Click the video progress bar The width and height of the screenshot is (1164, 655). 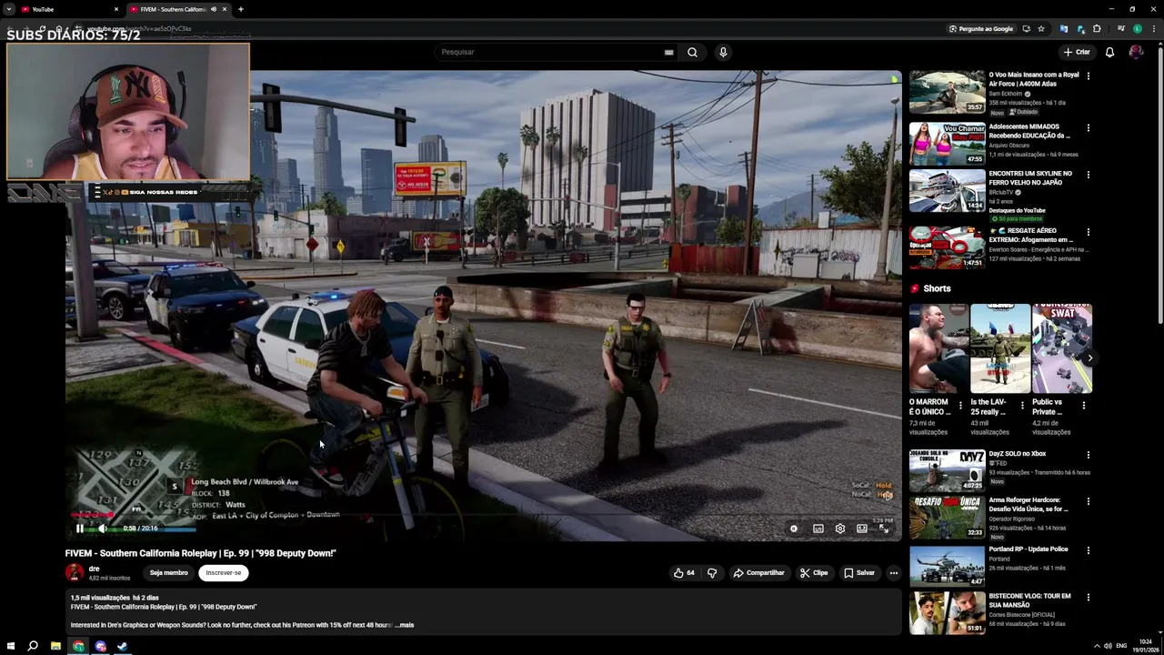[483, 516]
